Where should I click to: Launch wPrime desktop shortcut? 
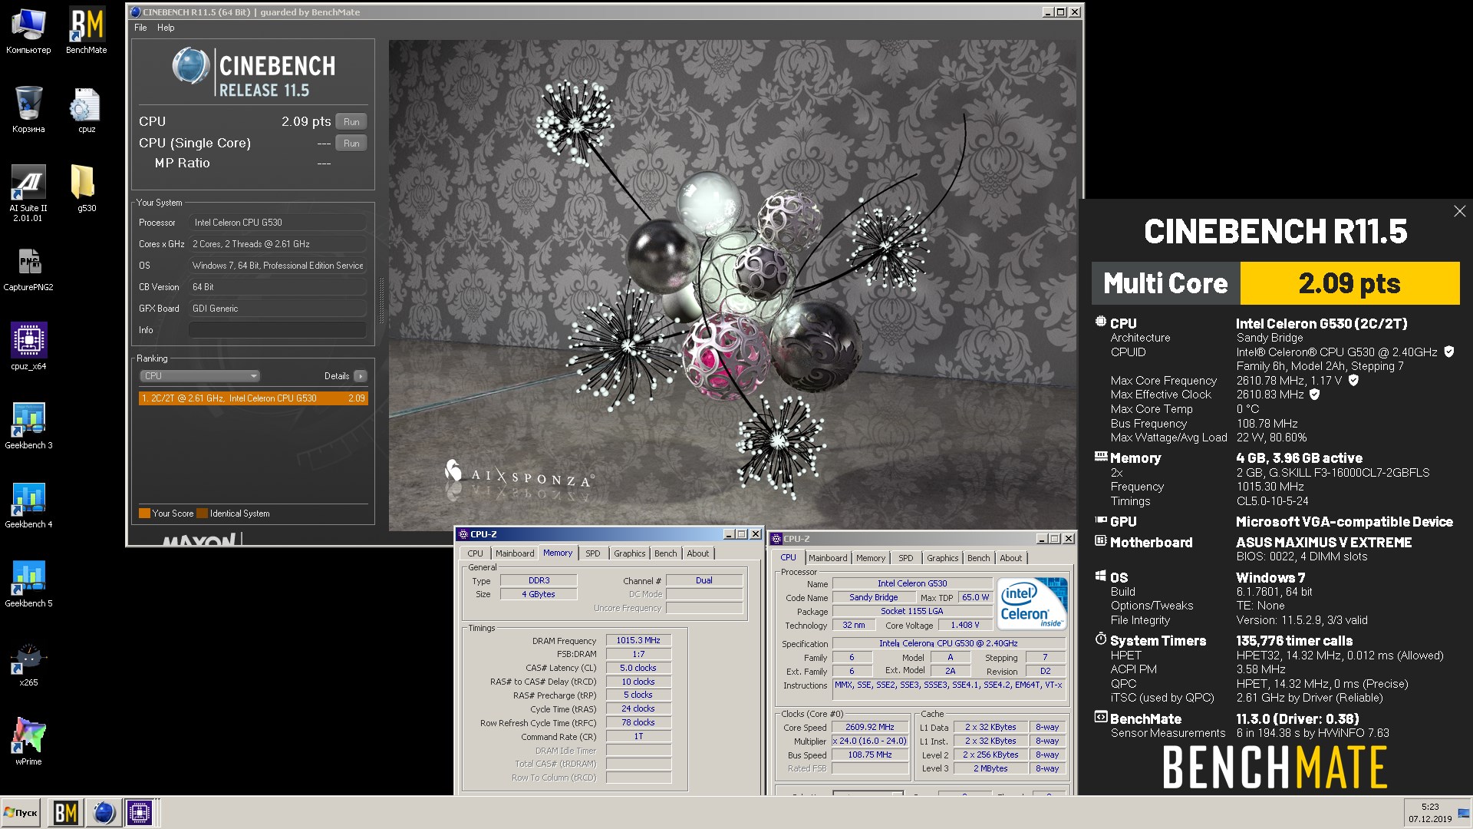pos(28,742)
